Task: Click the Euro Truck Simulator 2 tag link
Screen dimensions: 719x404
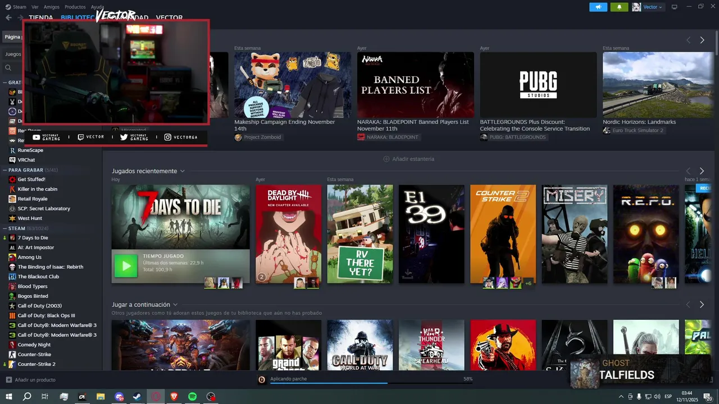Action: 634,131
